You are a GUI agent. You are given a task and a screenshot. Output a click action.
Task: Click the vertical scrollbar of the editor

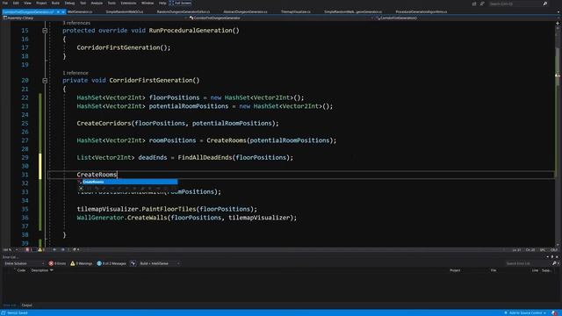[x=558, y=134]
